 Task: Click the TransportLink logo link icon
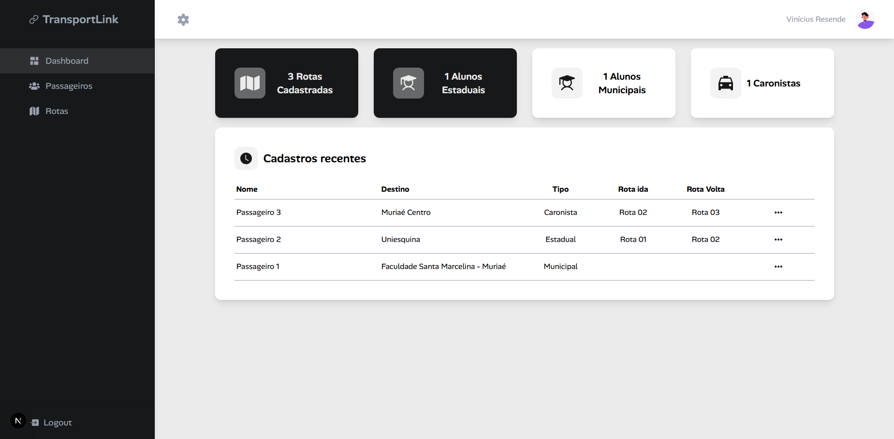pos(34,20)
